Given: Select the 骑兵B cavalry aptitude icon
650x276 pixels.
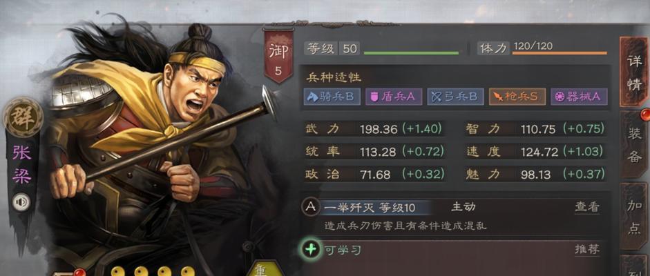Looking at the screenshot, I should (x=332, y=97).
